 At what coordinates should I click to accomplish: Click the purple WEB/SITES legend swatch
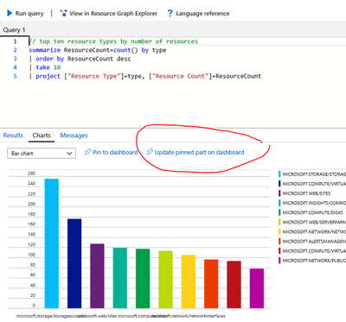pyautogui.click(x=279, y=193)
